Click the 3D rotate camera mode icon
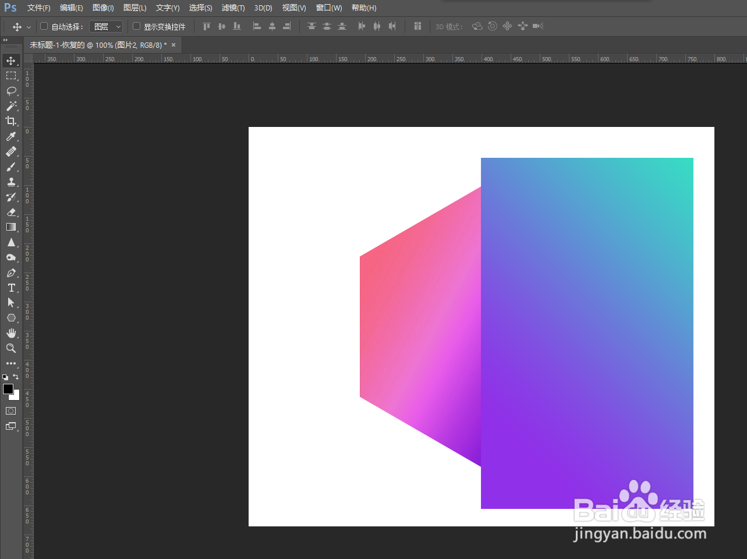This screenshot has width=747, height=559. (477, 26)
